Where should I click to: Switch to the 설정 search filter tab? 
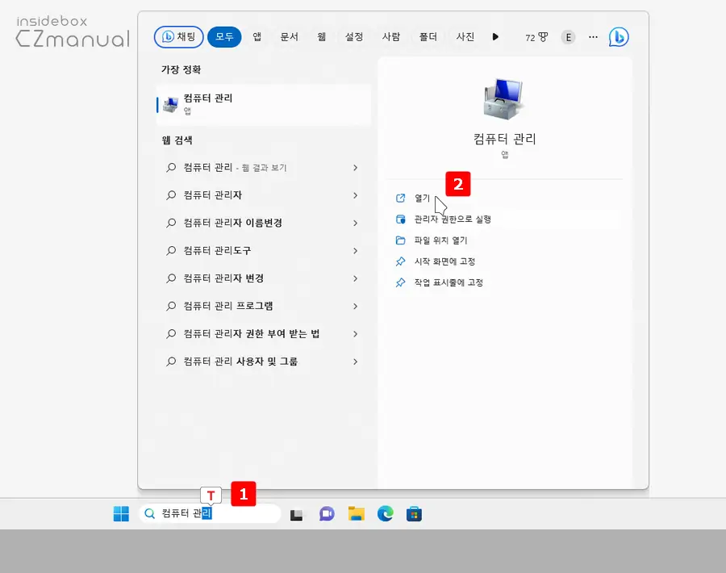[353, 36]
